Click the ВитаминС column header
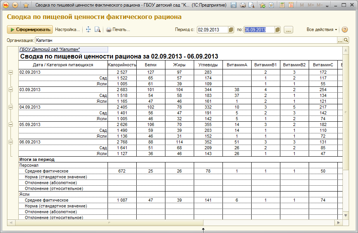Viewport: 358px width, 233px height. tap(323, 65)
